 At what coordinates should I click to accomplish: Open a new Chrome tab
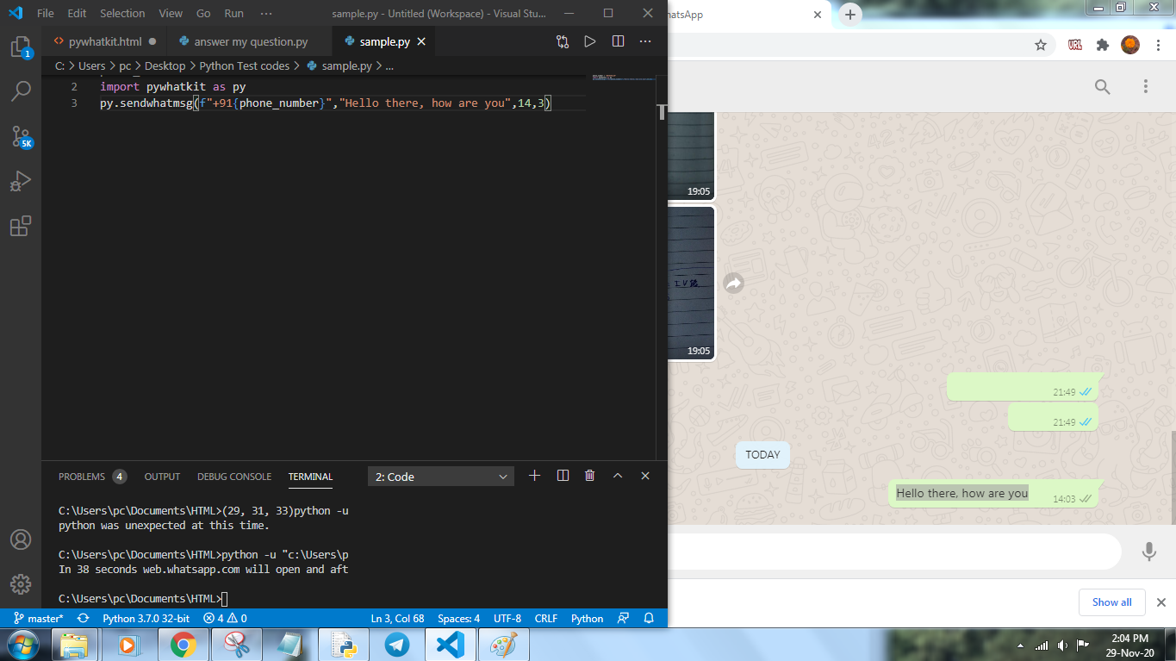tap(850, 14)
